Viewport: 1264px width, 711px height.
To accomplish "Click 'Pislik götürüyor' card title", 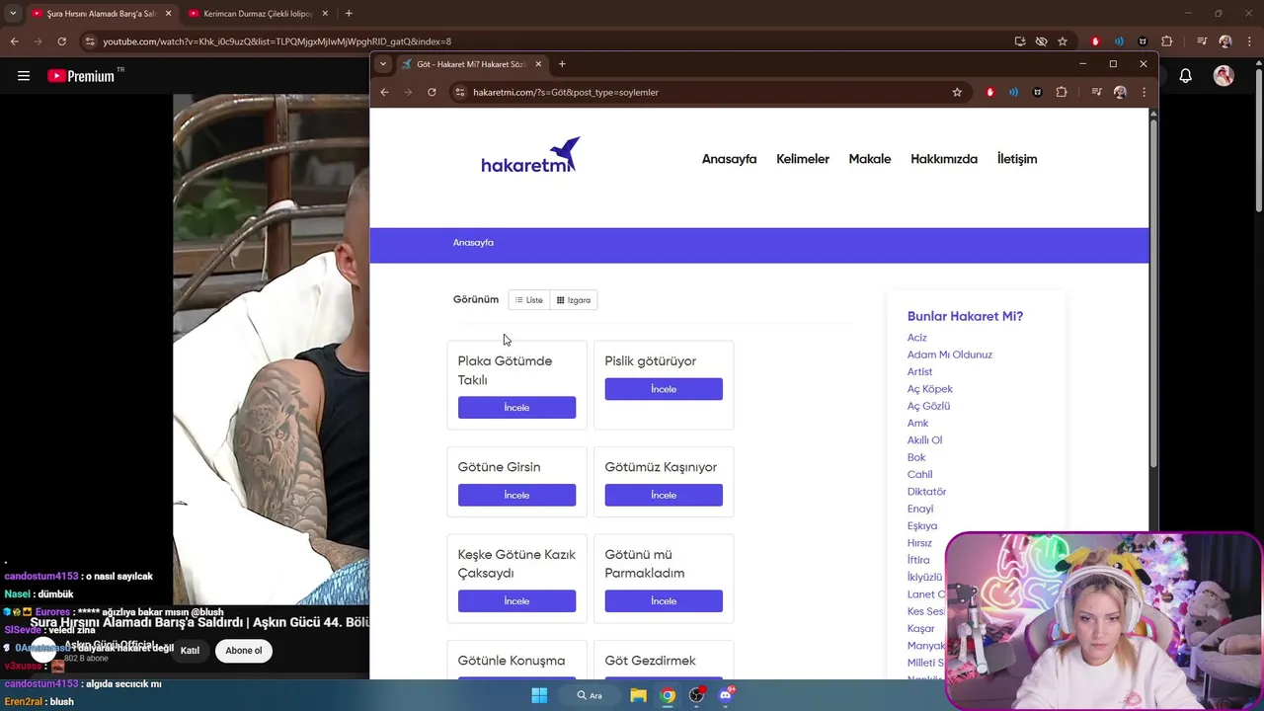I will pos(651,361).
